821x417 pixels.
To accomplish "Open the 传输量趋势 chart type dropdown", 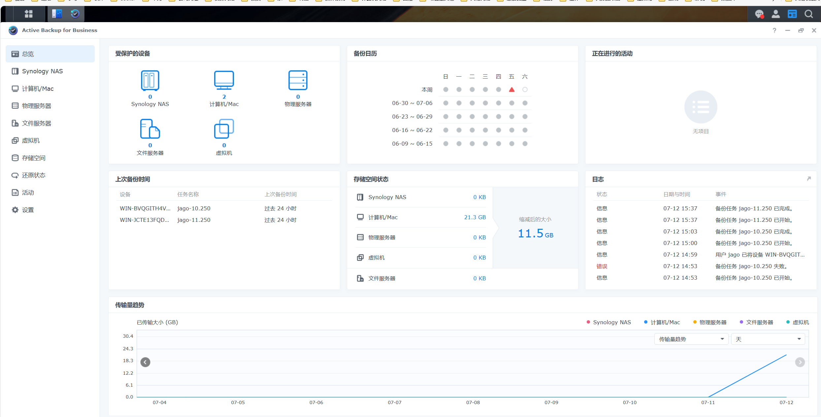I will click(x=691, y=339).
